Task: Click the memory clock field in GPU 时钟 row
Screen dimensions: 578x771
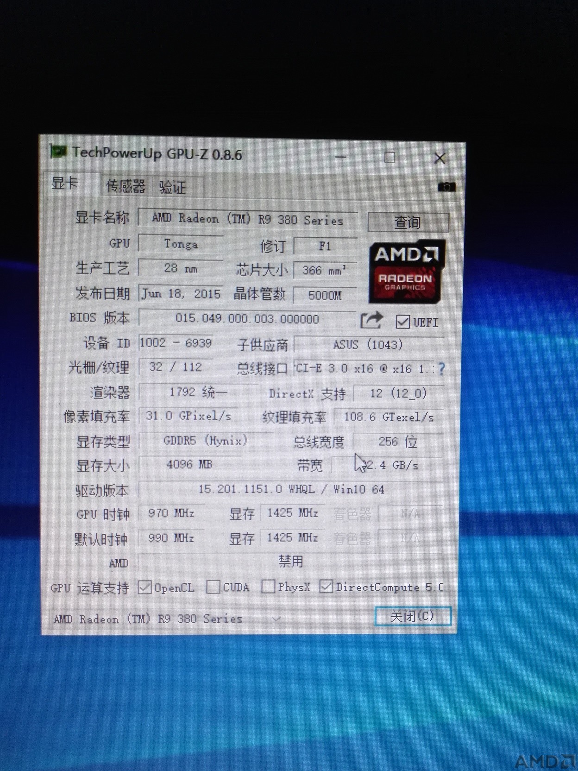Action: (x=293, y=513)
